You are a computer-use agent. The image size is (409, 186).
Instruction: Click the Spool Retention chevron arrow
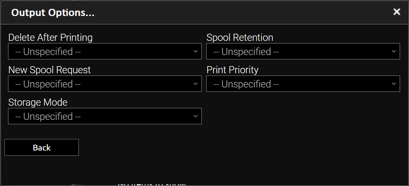click(x=393, y=51)
